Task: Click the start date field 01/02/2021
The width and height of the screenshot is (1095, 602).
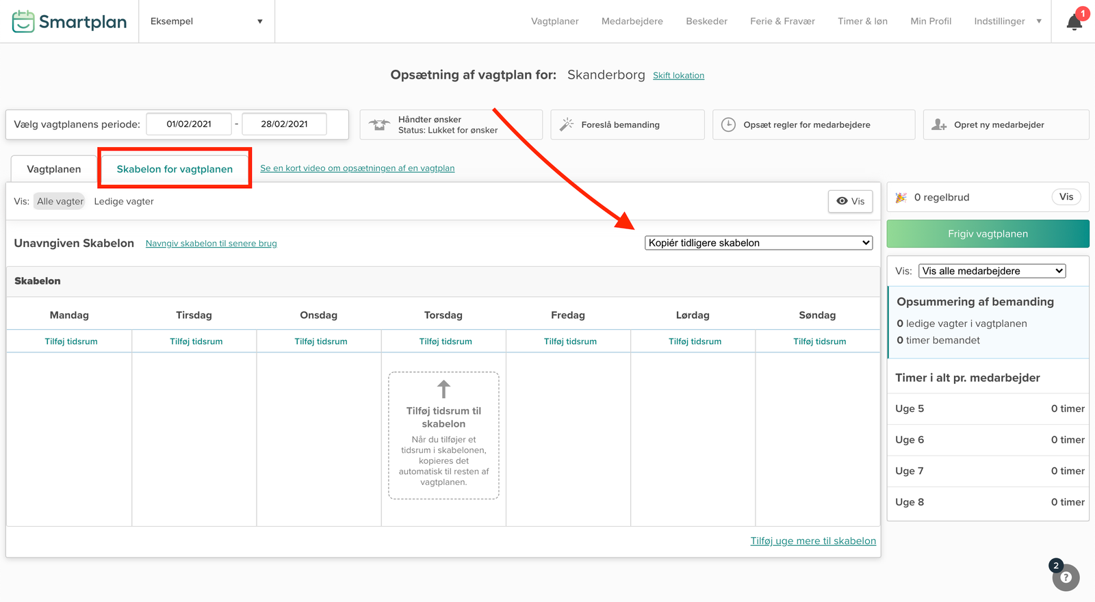Action: pos(189,124)
